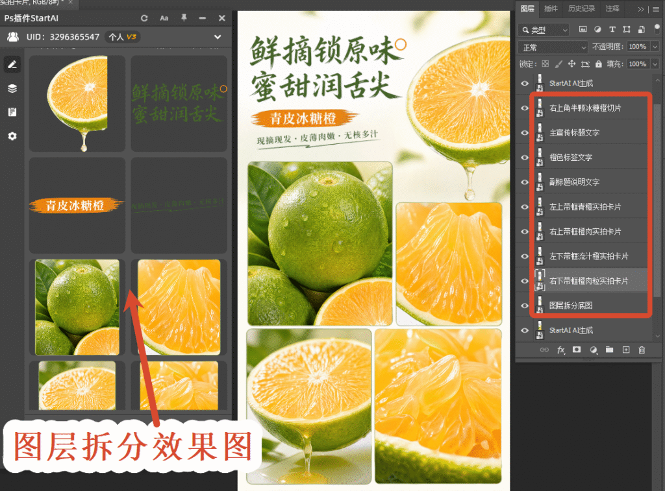
Task: Create a new layer
Action: pyautogui.click(x=626, y=350)
